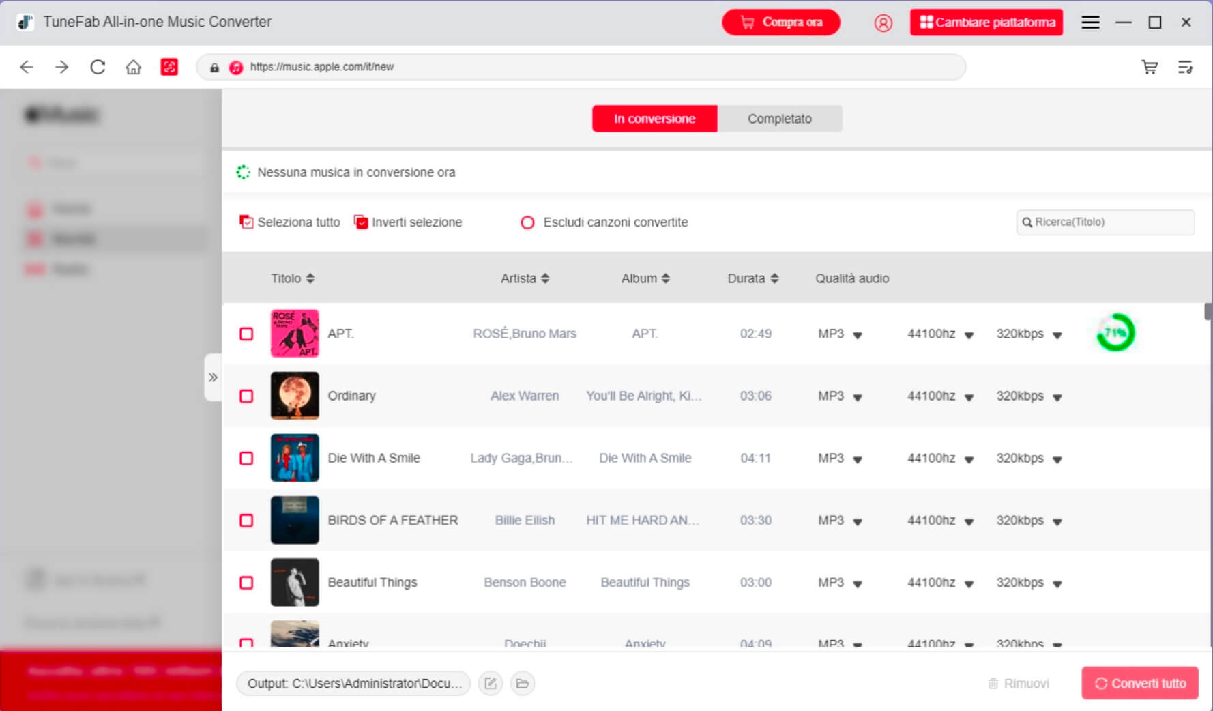Switch to the Completato tab
Image resolution: width=1213 pixels, height=711 pixels.
coord(779,119)
